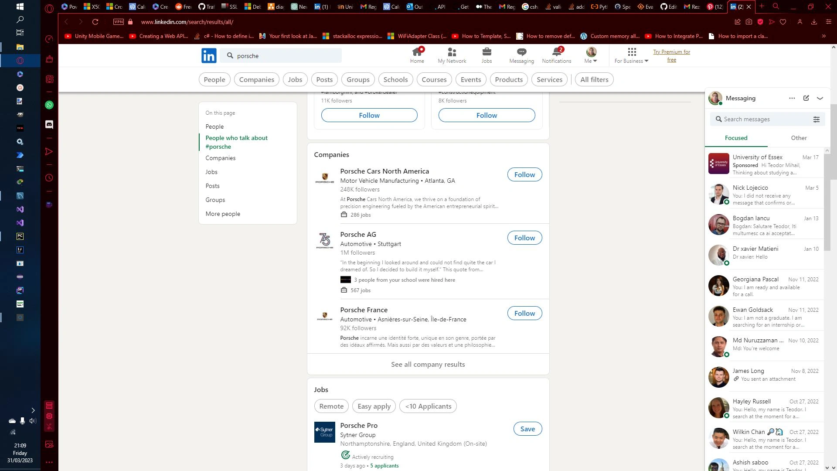Open Try Premium for free link

tap(671, 56)
